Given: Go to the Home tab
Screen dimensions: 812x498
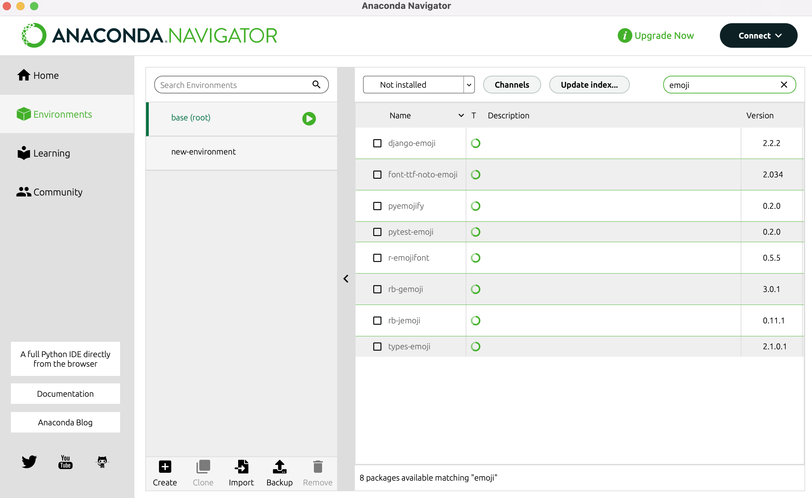Looking at the screenshot, I should [67, 75].
